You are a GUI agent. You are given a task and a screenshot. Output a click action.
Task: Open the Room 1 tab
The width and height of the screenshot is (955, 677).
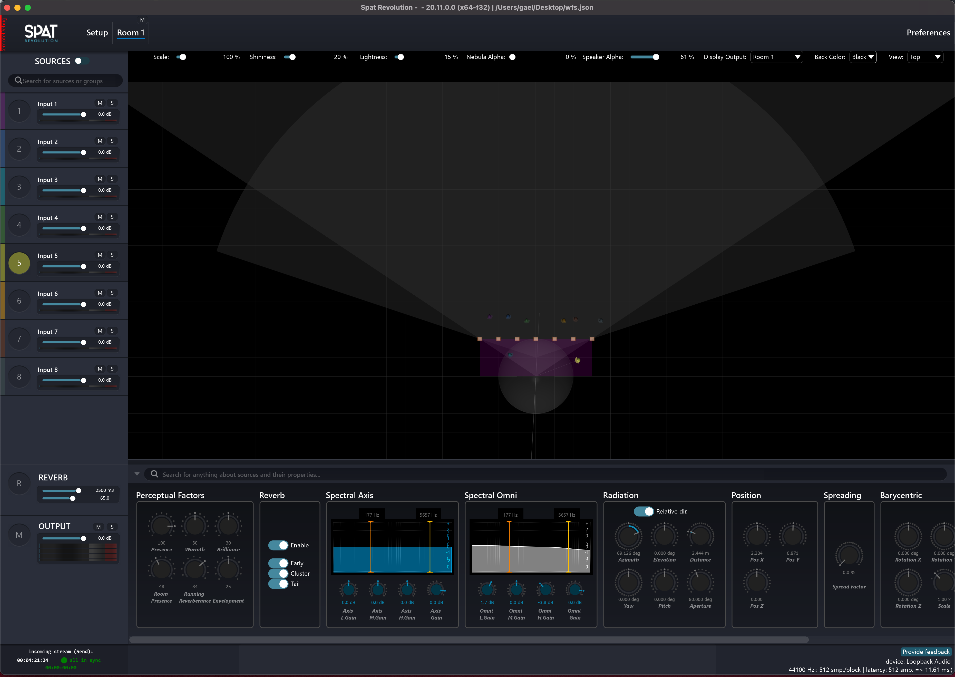pos(130,33)
